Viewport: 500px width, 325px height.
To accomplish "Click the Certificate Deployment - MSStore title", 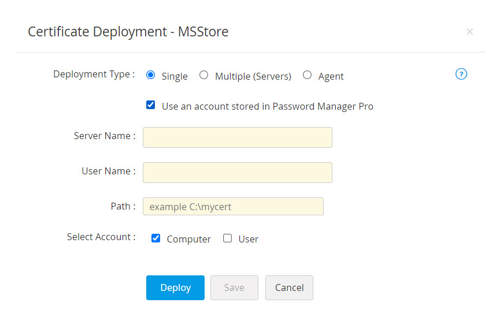I will [128, 32].
